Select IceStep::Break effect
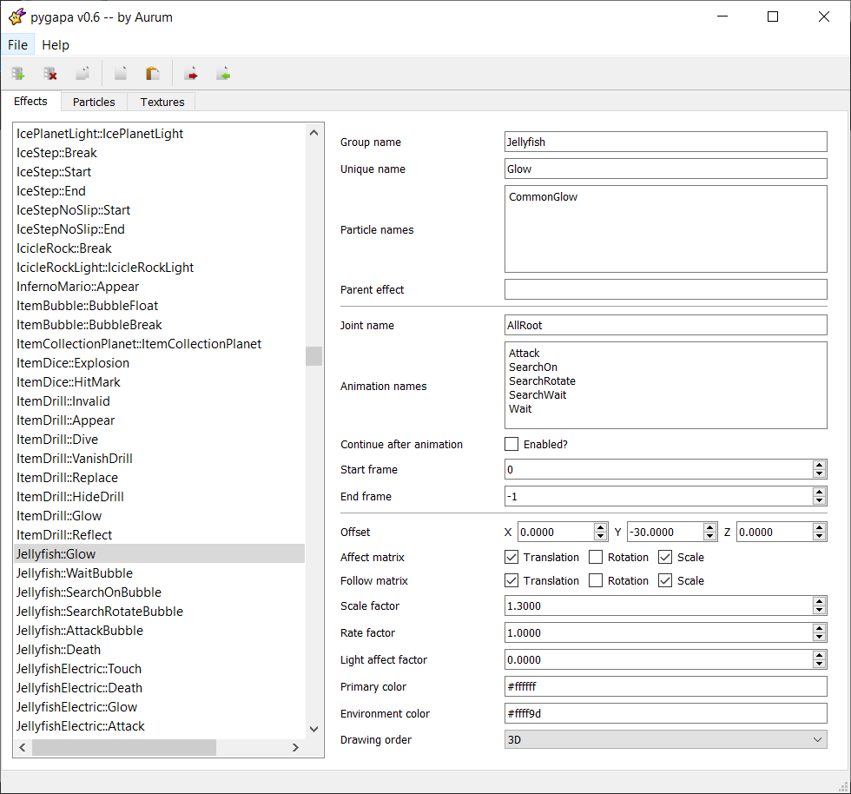 tap(159, 153)
